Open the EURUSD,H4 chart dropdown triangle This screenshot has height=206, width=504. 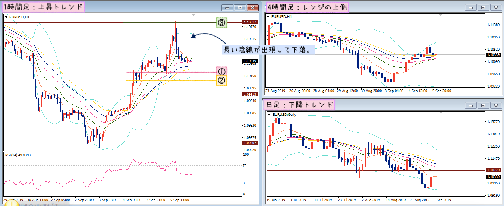pos(269,17)
